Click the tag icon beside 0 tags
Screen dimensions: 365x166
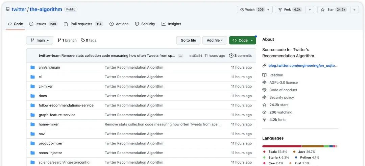coord(83,40)
